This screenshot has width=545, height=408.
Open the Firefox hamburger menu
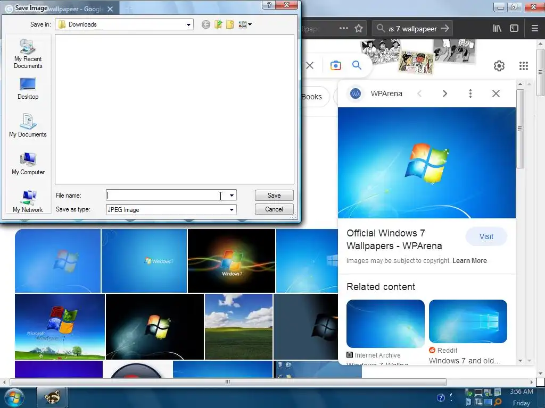[x=535, y=29]
